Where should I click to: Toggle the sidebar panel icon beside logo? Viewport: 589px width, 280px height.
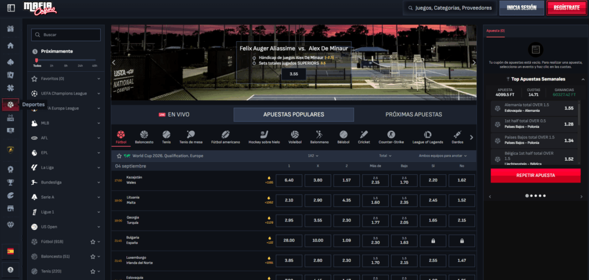[11, 8]
